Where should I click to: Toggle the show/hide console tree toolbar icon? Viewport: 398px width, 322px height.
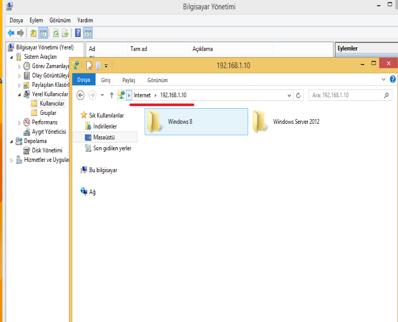pyautogui.click(x=43, y=33)
